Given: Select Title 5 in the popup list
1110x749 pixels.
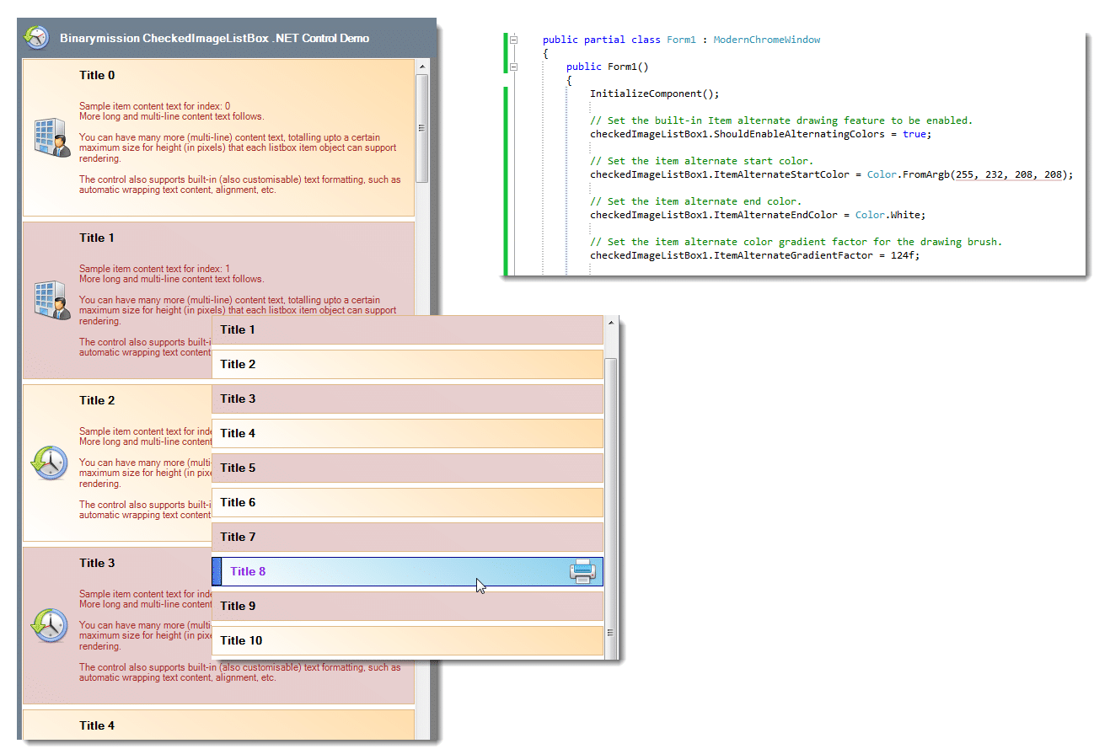Looking at the screenshot, I should click(x=407, y=468).
